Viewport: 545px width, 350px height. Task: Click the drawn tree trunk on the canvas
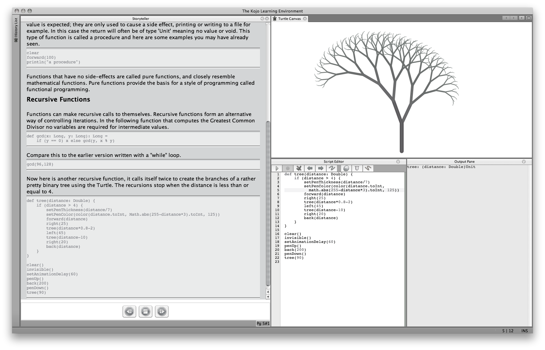(x=402, y=137)
